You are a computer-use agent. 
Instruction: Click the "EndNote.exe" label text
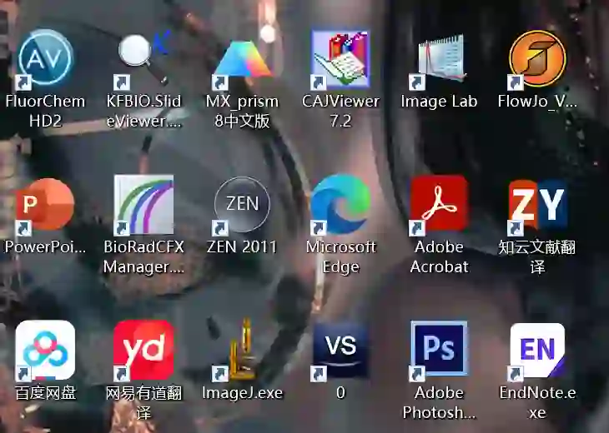coord(537,403)
